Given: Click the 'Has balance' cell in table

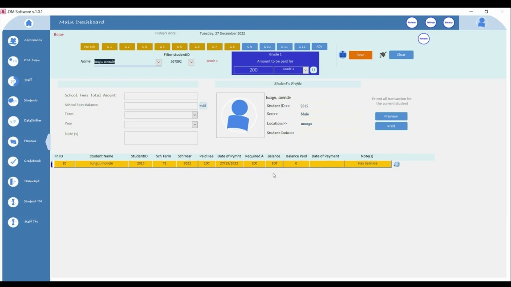Looking at the screenshot, I should (x=368, y=163).
